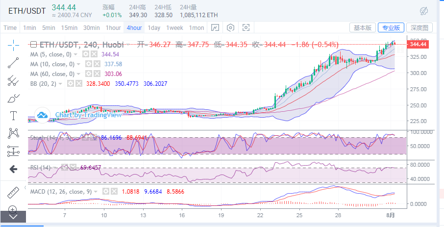Screen dimensions: 444x227
Task: Switch to the 15min timeframe
Action: [69, 28]
